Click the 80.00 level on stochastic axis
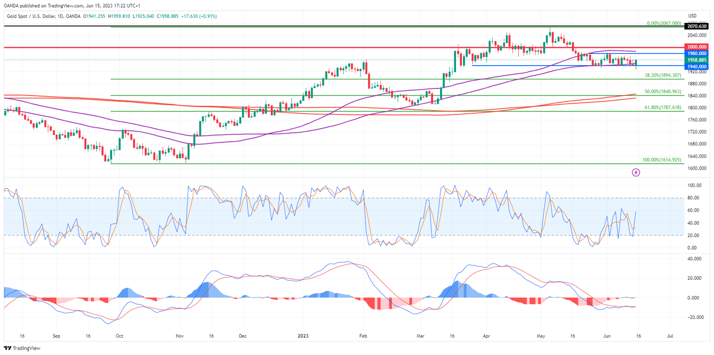 point(692,198)
